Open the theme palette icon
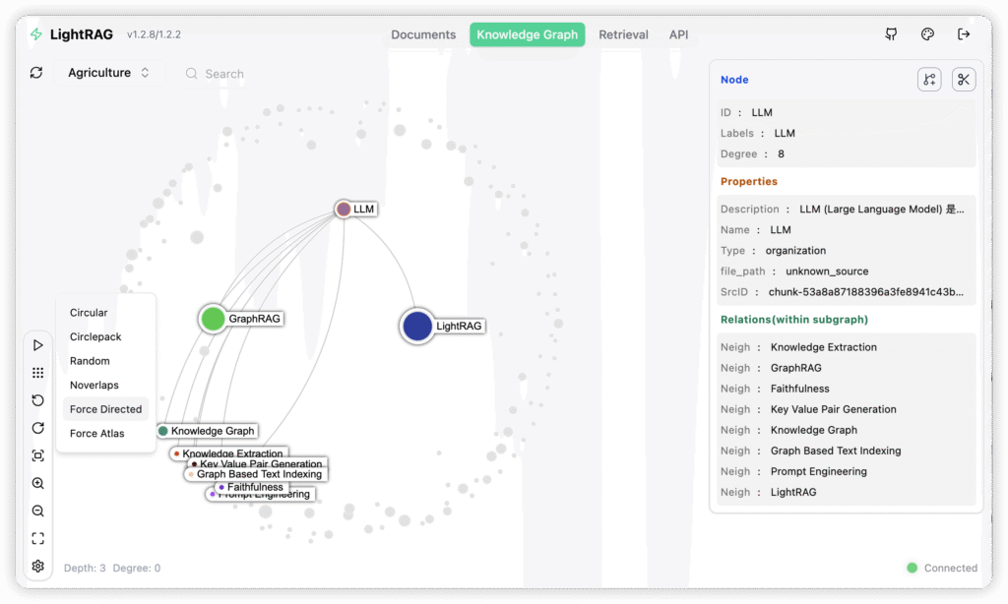 coord(927,34)
